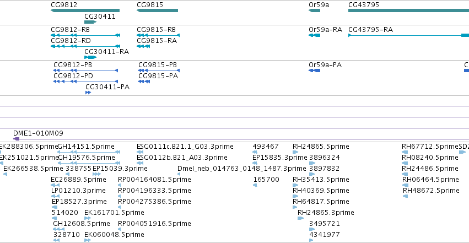
Task: Select the 493467 EST arrow glyph
Action: coord(255,152)
